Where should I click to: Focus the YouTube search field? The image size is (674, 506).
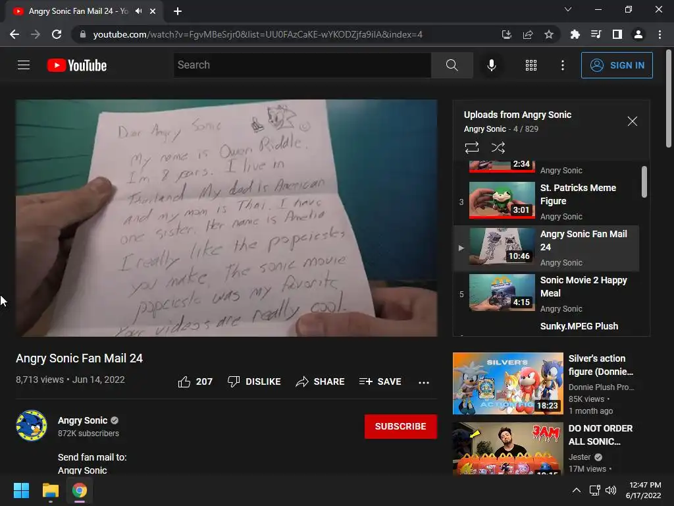click(x=302, y=65)
